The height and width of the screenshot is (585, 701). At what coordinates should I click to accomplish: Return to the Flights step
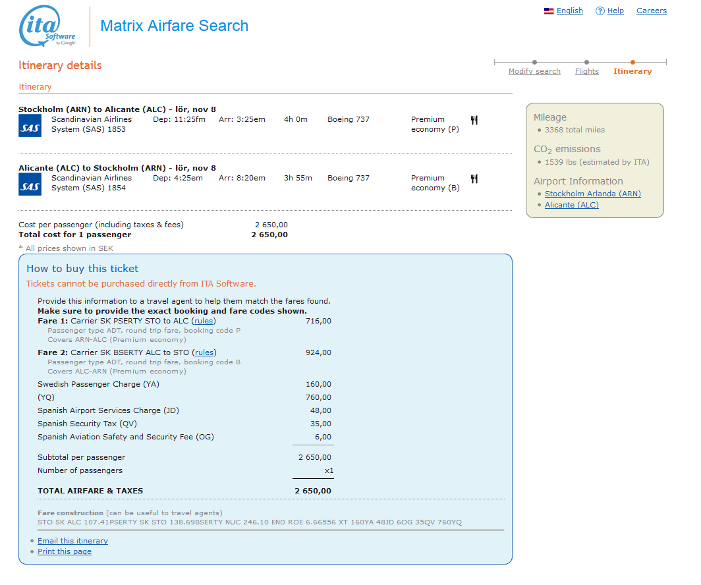(586, 71)
